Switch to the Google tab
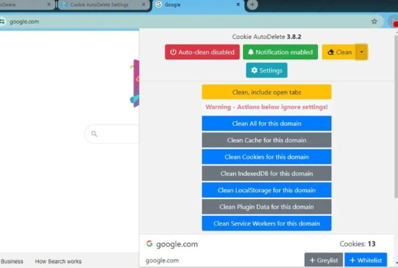398x268 pixels. [198, 5]
